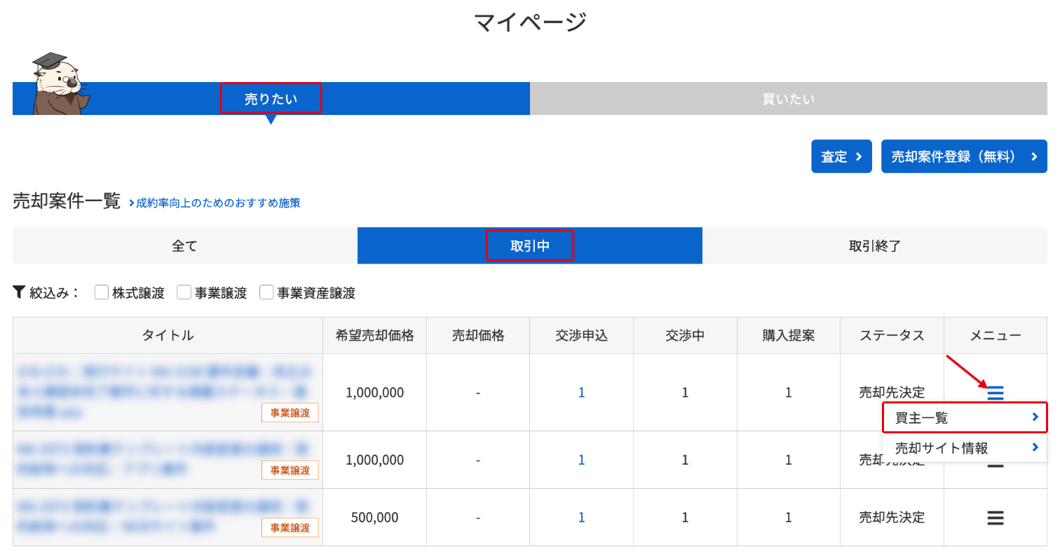1060x554 pixels.
Task: Choose 売却サイト情報 in the dropdown menu
Action: pyautogui.click(x=965, y=447)
